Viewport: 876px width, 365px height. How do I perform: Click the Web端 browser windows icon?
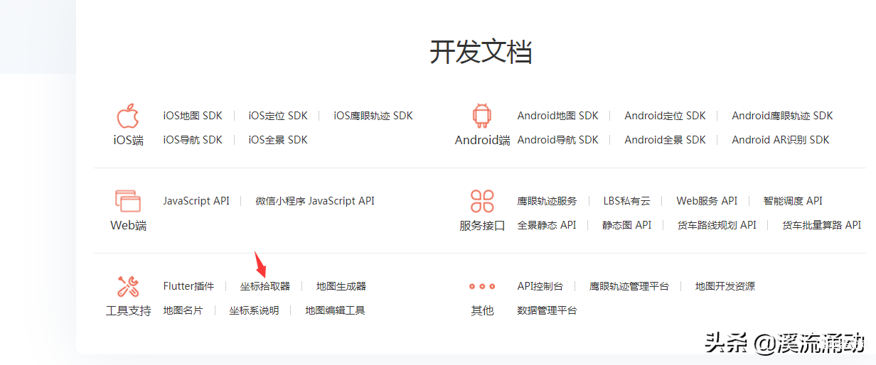[128, 201]
